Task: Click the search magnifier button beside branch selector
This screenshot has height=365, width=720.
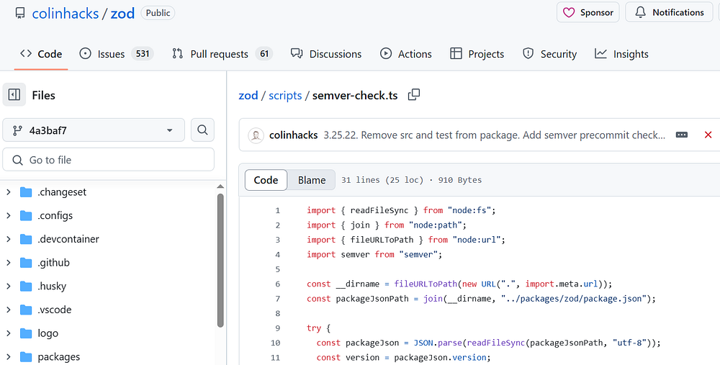Action: (202, 130)
